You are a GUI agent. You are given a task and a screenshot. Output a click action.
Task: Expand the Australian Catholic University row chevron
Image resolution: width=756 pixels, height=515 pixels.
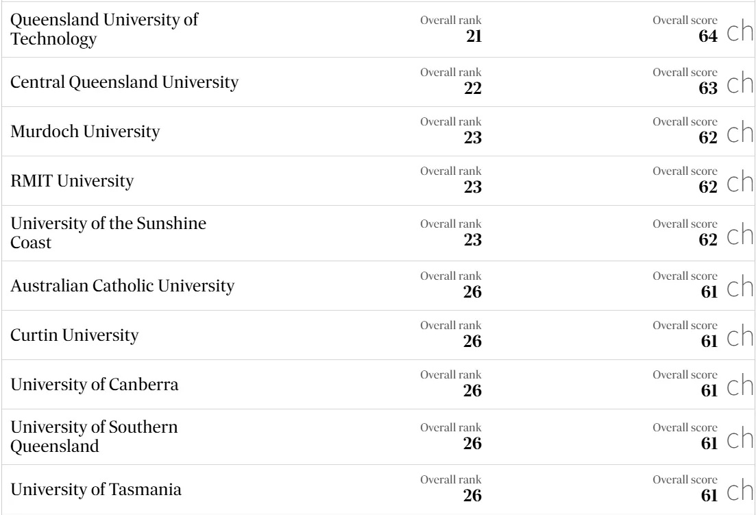(739, 289)
